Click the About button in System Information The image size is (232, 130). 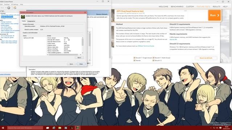79,58
